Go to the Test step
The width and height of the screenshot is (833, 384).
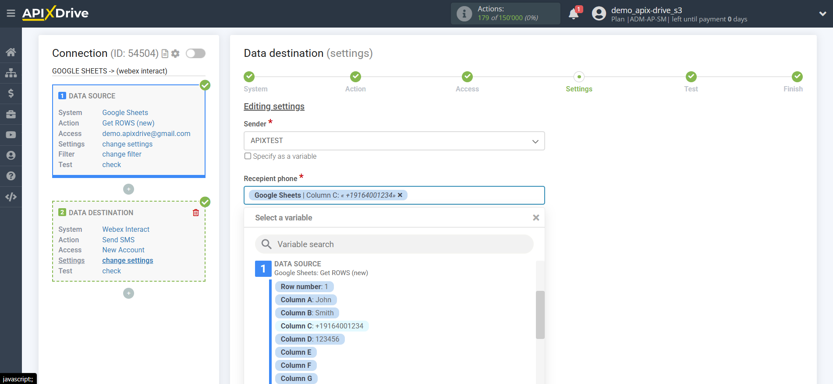click(x=691, y=77)
